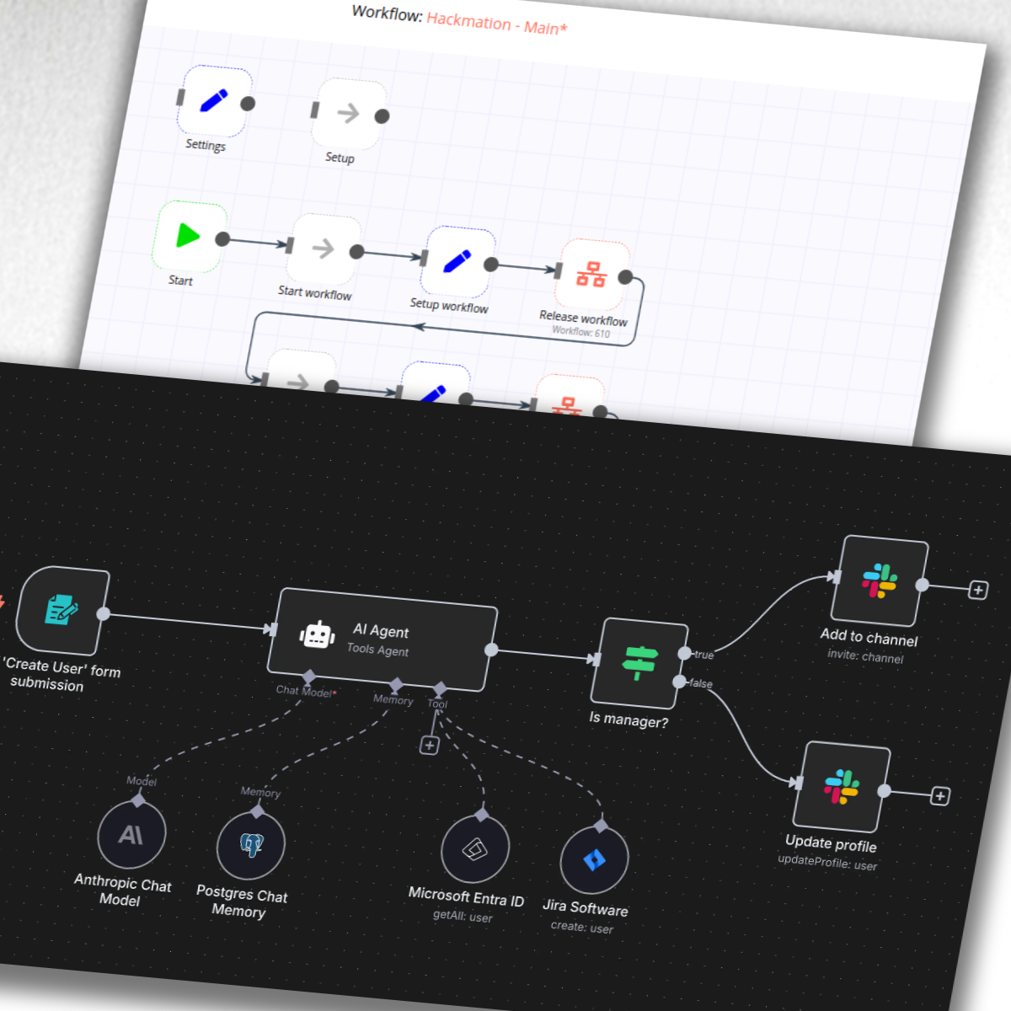
Task: Click the 'Create User' form submission node
Action: [63, 611]
